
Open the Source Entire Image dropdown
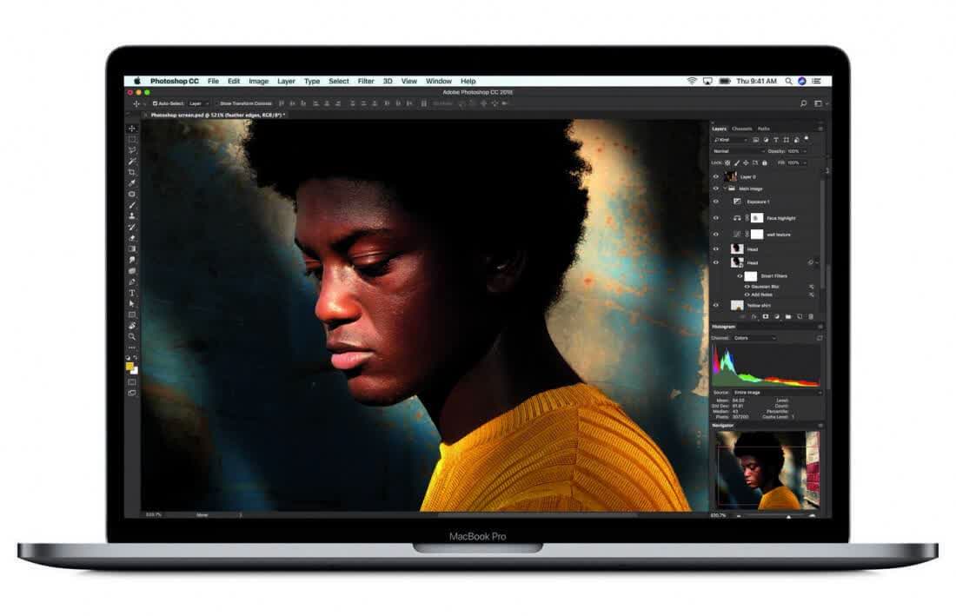pos(777,393)
